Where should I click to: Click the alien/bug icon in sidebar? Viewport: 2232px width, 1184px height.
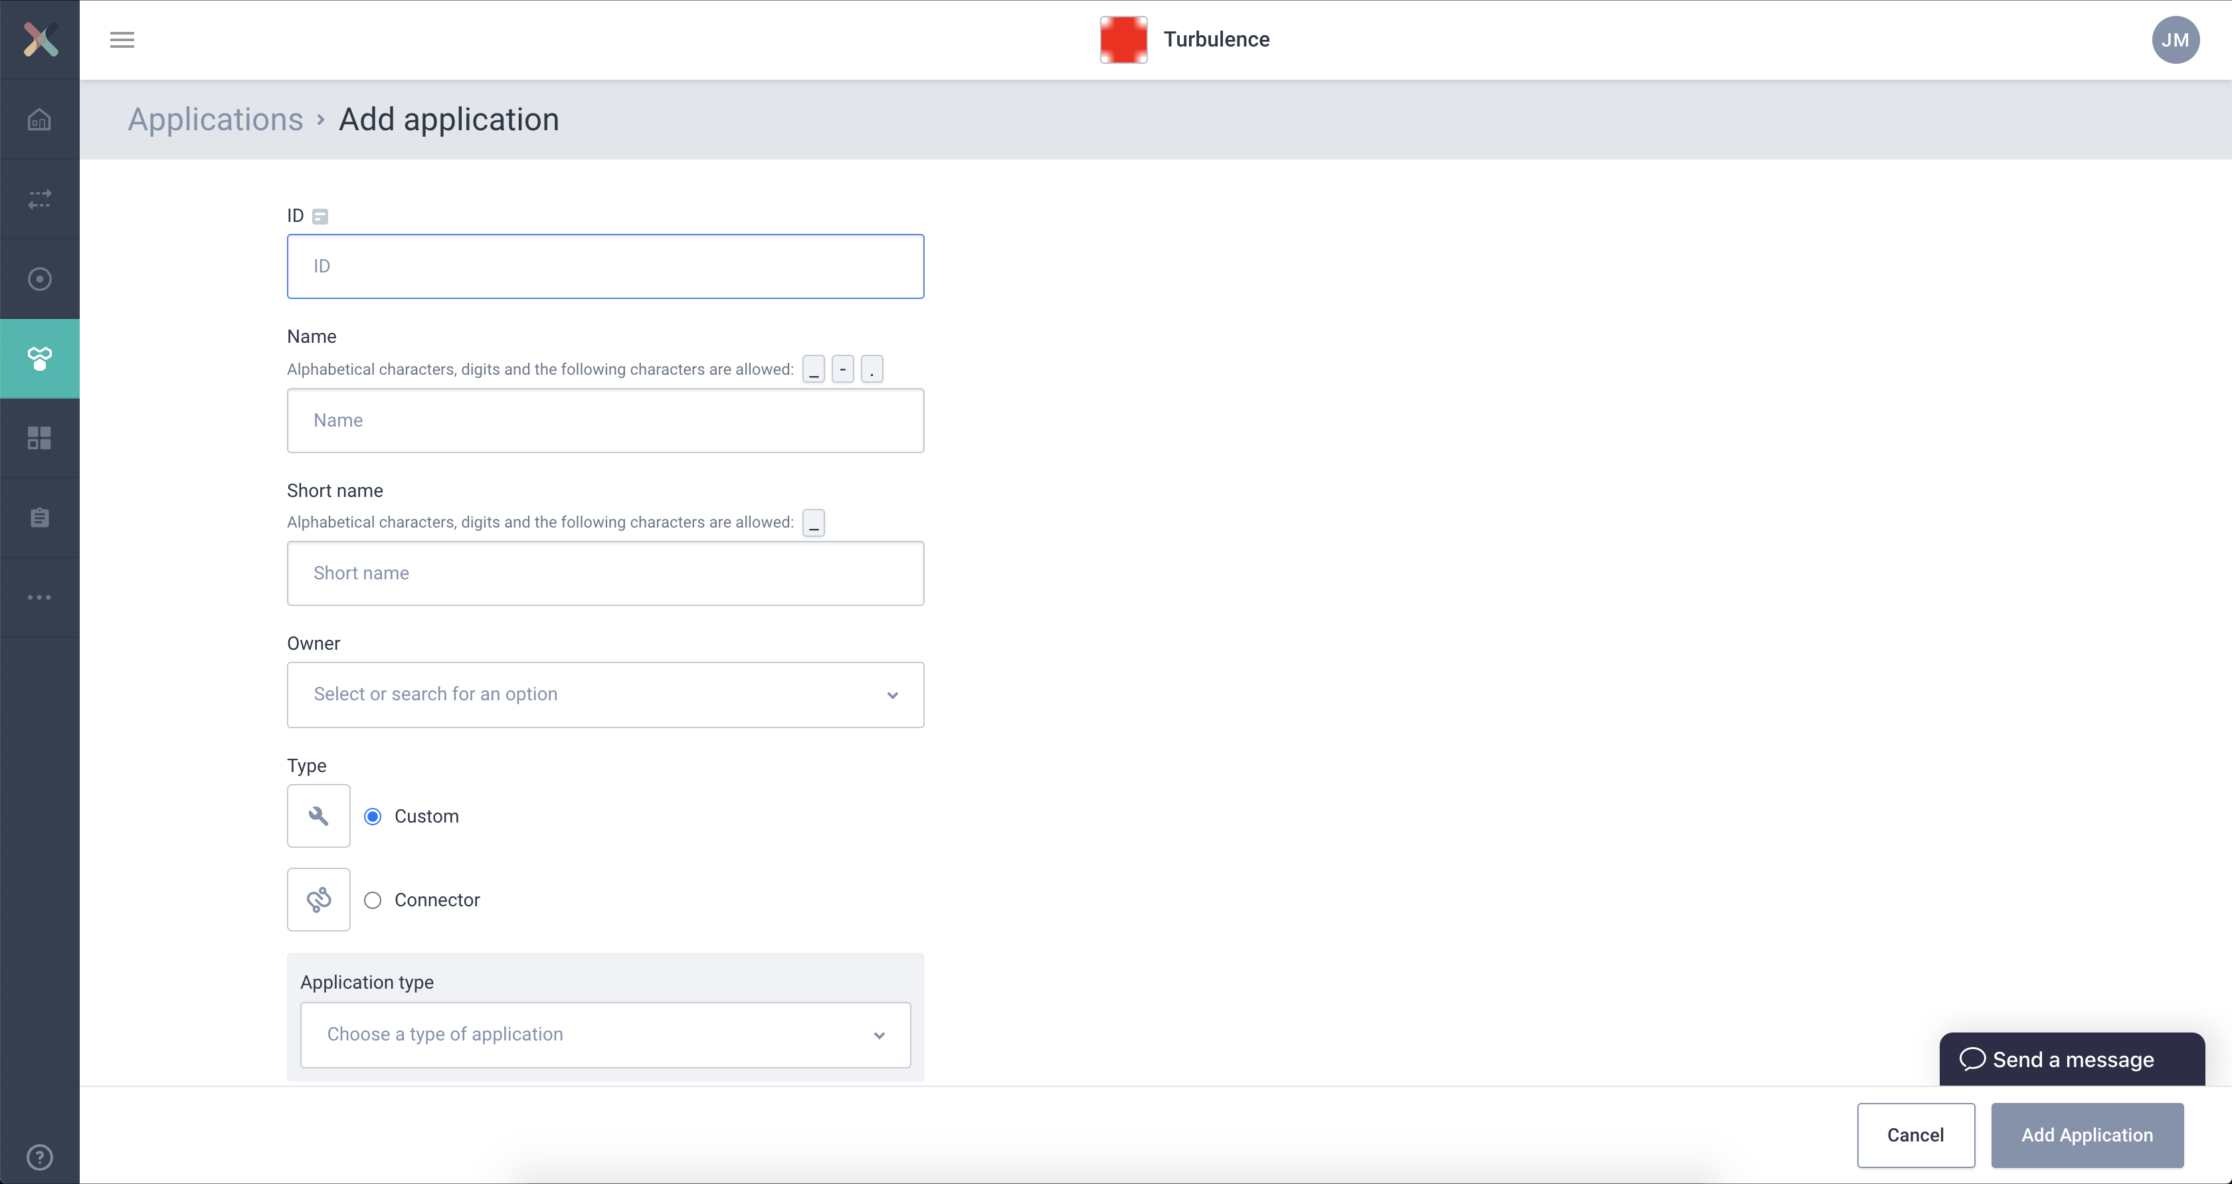(x=40, y=359)
